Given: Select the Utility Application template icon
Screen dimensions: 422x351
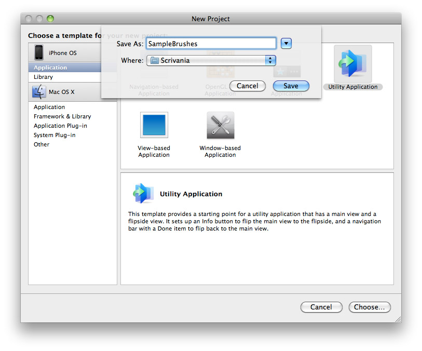Looking at the screenshot, I should 353,64.
